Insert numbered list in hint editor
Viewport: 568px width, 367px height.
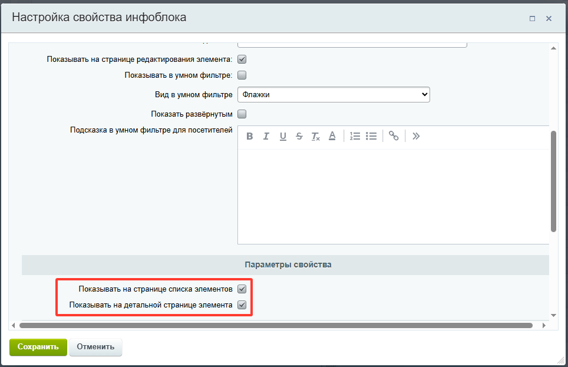(x=355, y=136)
